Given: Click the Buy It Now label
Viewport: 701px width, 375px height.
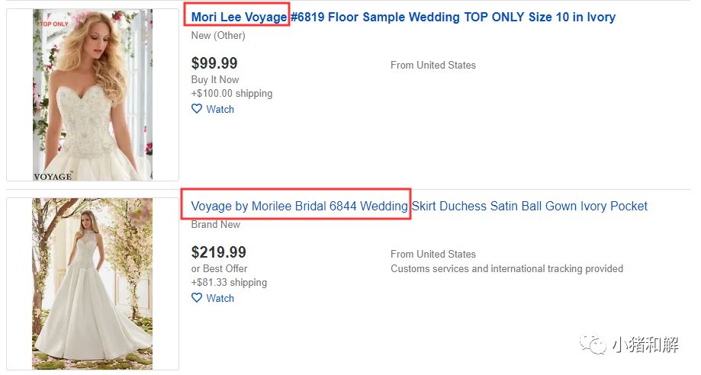Looking at the screenshot, I should click(x=215, y=79).
